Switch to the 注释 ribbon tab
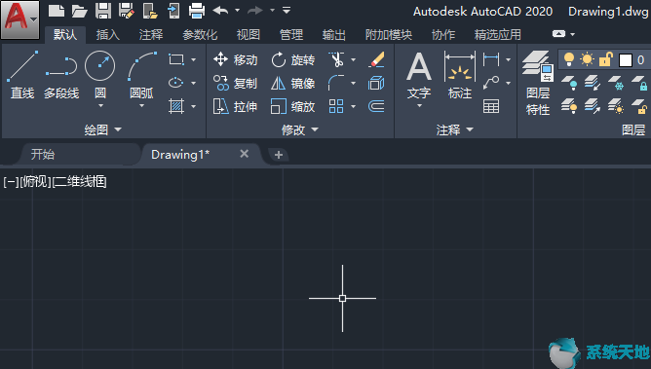Viewport: 651px width, 369px height. click(x=151, y=35)
